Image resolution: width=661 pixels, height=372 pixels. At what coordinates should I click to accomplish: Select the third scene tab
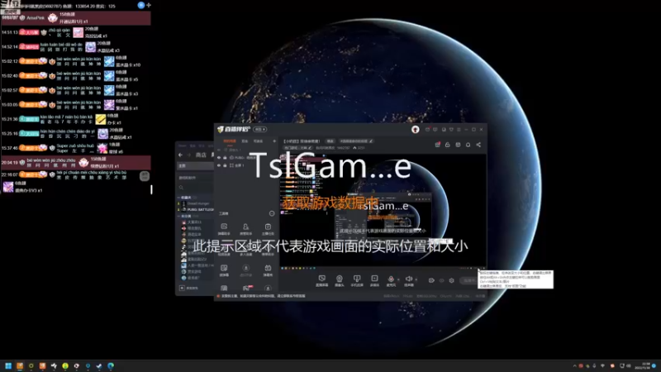[x=258, y=141]
